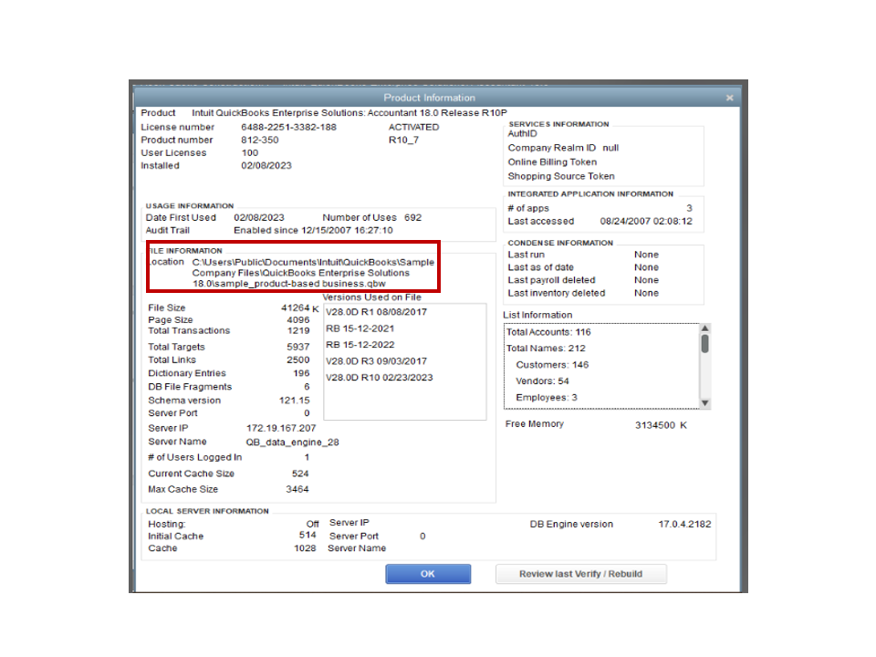This screenshot has height=657, width=876.
Task: Click Dictionary Entries value 196
Action: point(301,373)
